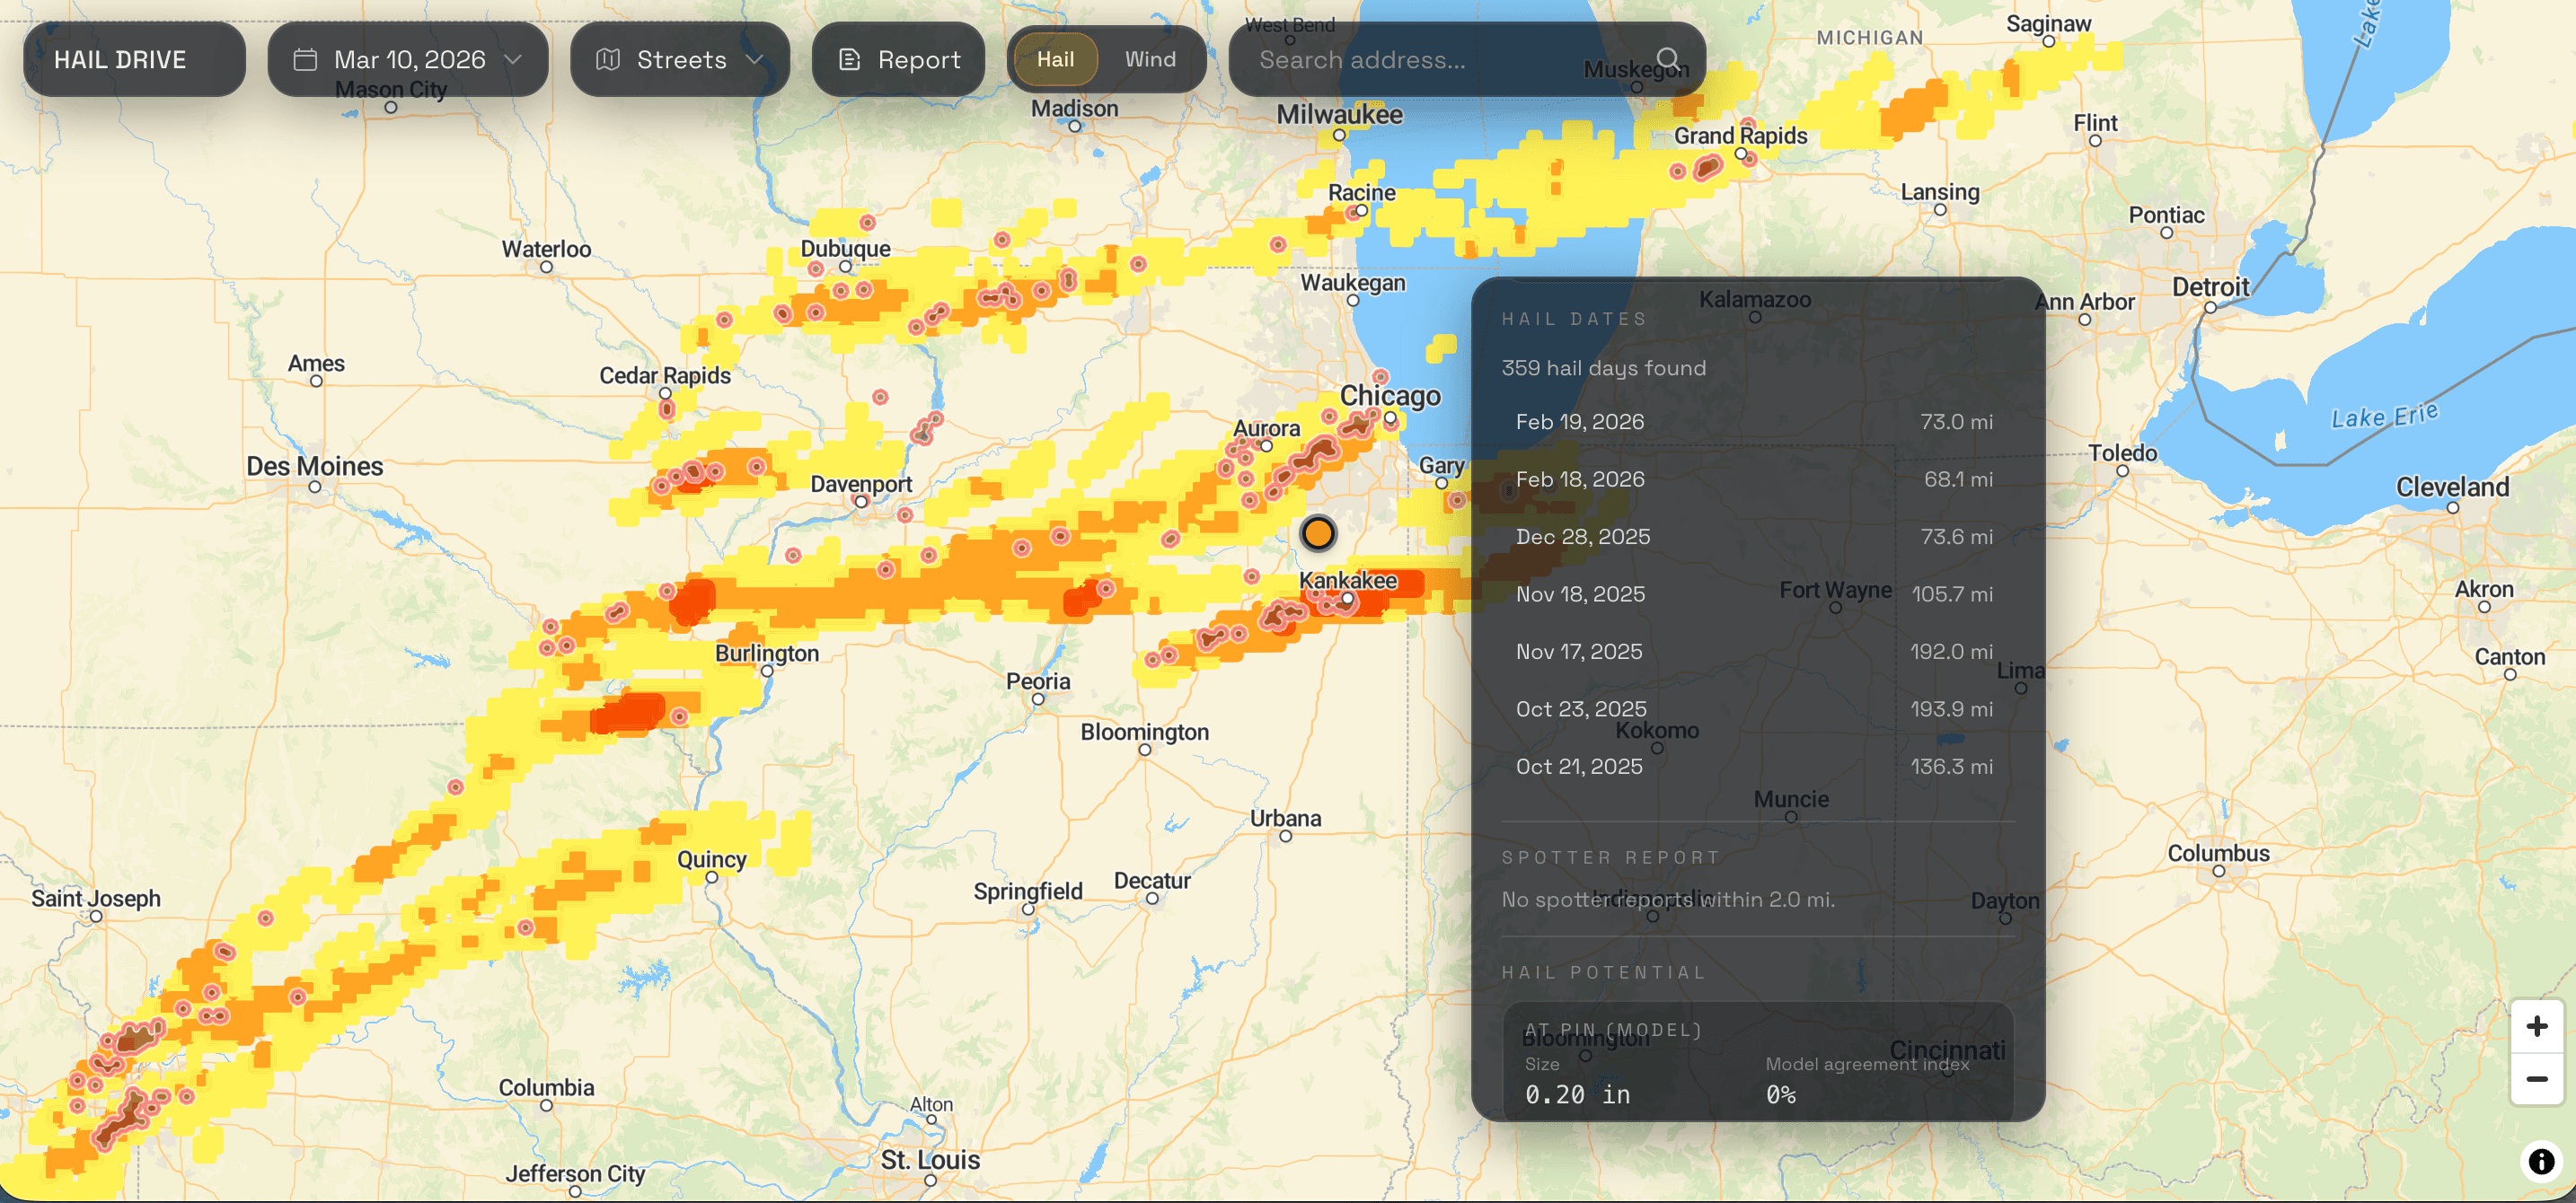The image size is (2576, 1203).
Task: Select the orange map pin near Chicago
Action: 1318,532
